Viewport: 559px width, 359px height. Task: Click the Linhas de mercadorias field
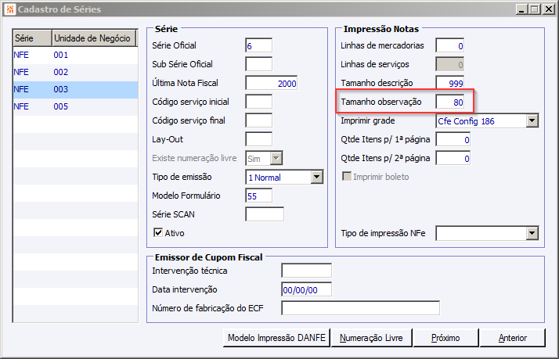pyautogui.click(x=450, y=45)
